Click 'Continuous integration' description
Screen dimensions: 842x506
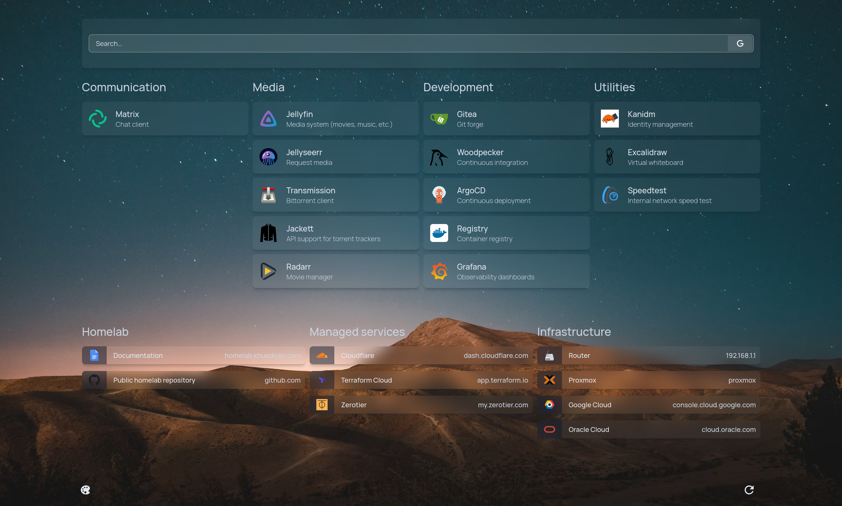pyautogui.click(x=492, y=162)
